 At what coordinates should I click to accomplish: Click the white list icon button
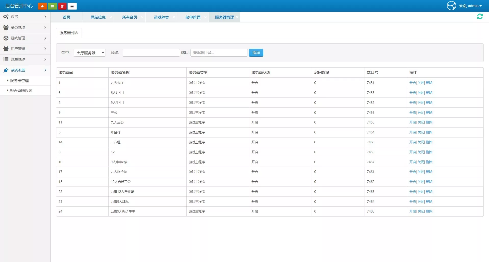[x=72, y=6]
